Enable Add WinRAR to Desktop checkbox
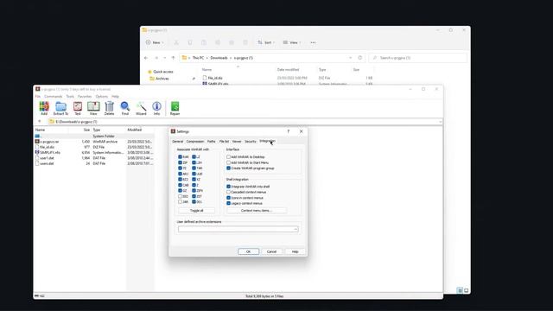 point(228,157)
